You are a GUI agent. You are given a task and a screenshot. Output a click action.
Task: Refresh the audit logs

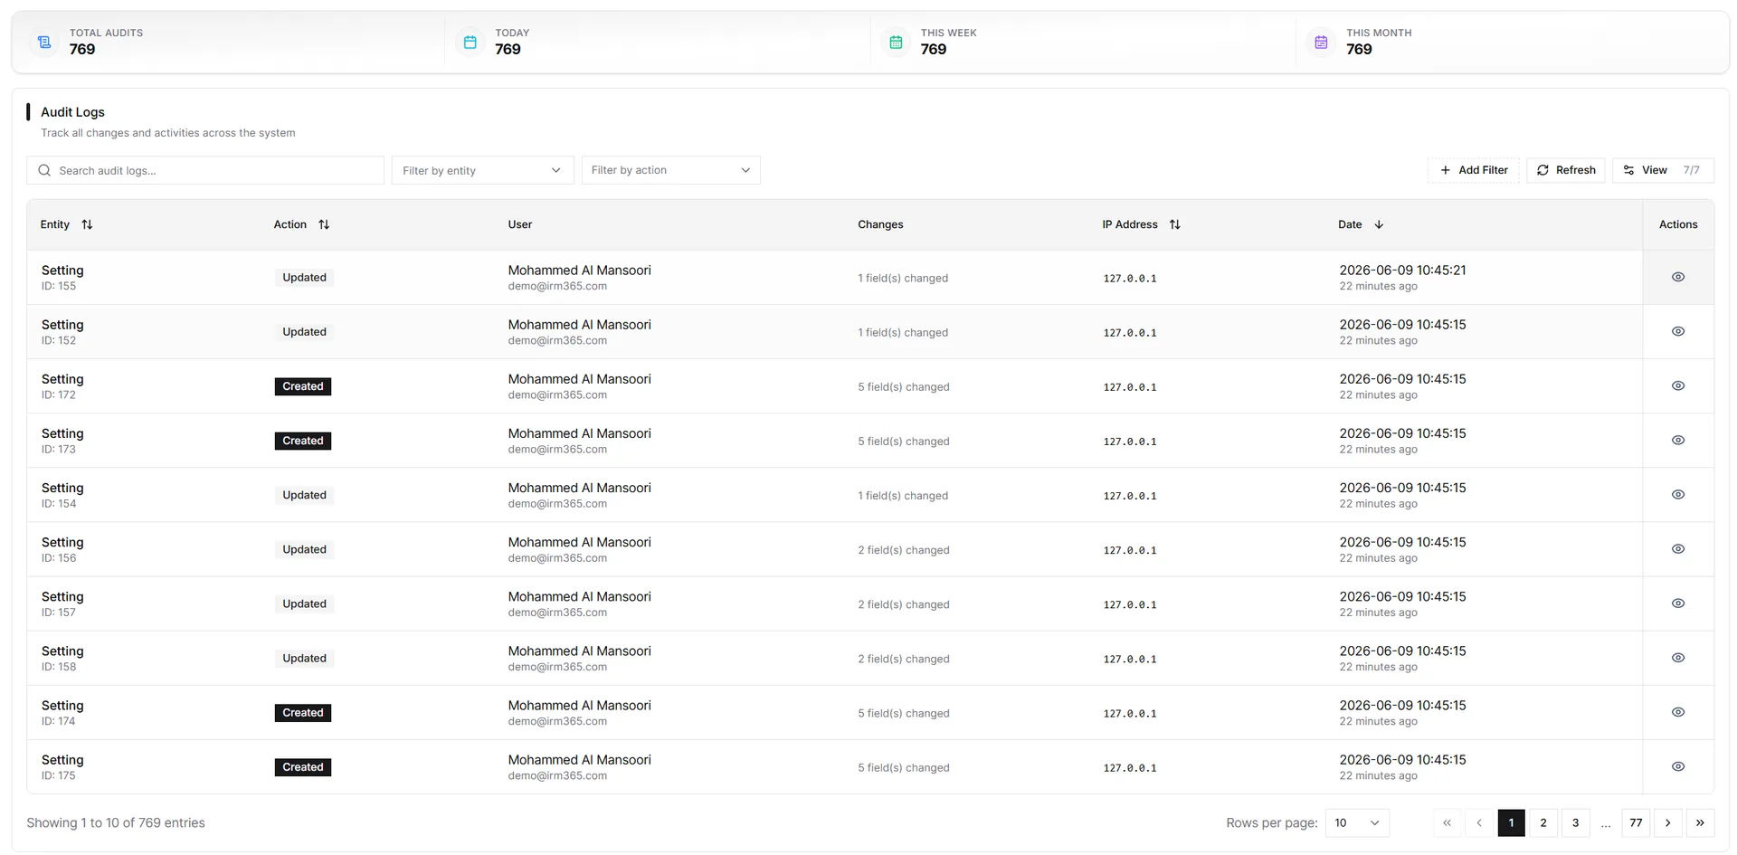click(1566, 170)
